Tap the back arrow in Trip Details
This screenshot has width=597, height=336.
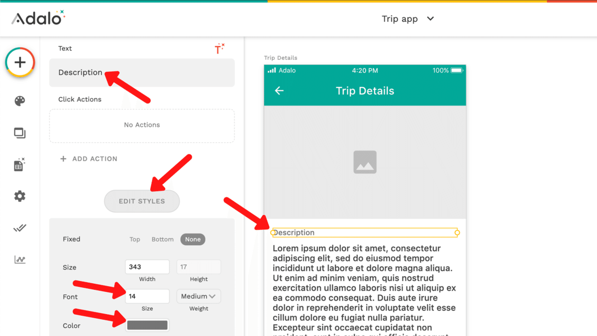click(x=279, y=91)
